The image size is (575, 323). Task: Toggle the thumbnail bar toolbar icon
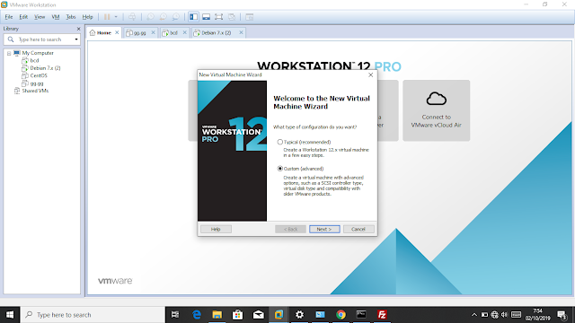click(206, 17)
